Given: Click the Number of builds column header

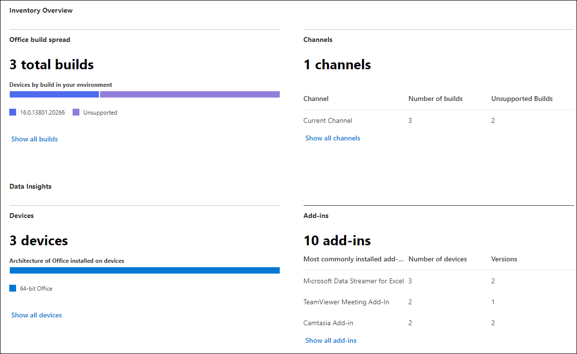Looking at the screenshot, I should pyautogui.click(x=435, y=98).
